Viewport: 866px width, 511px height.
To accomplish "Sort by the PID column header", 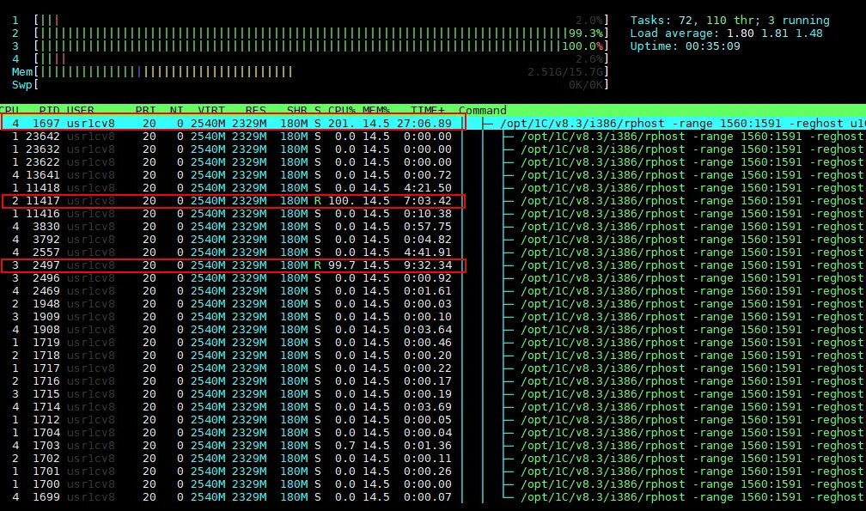I will [x=49, y=110].
